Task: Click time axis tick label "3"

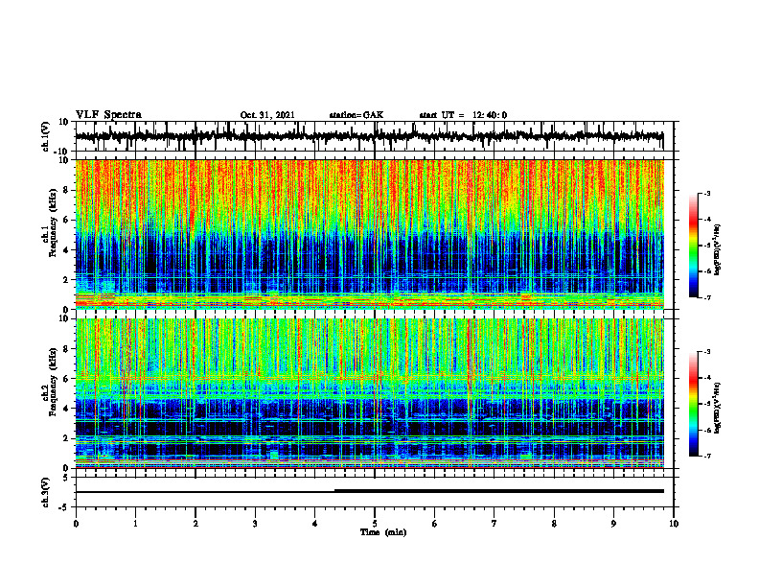Action: (x=255, y=524)
